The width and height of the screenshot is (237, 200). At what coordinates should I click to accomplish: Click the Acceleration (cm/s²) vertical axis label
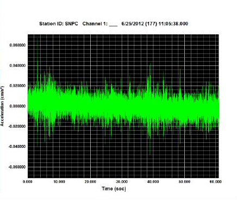tap(2, 106)
